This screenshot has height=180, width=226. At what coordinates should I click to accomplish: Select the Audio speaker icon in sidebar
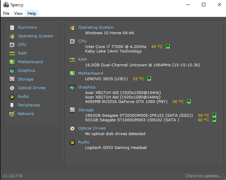pyautogui.click(x=12, y=96)
